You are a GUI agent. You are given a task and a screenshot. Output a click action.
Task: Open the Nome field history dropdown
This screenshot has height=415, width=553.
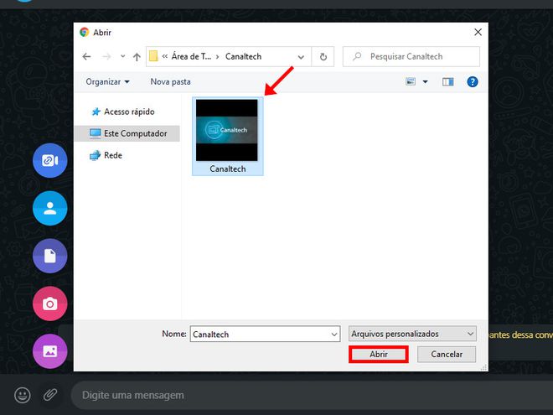click(334, 335)
